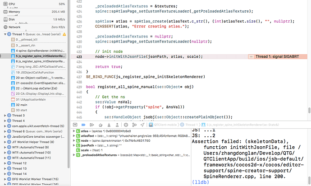Select the DFG Worklist Worker Thread (15) row
The width and height of the screenshot is (311, 186).
pos(35,179)
